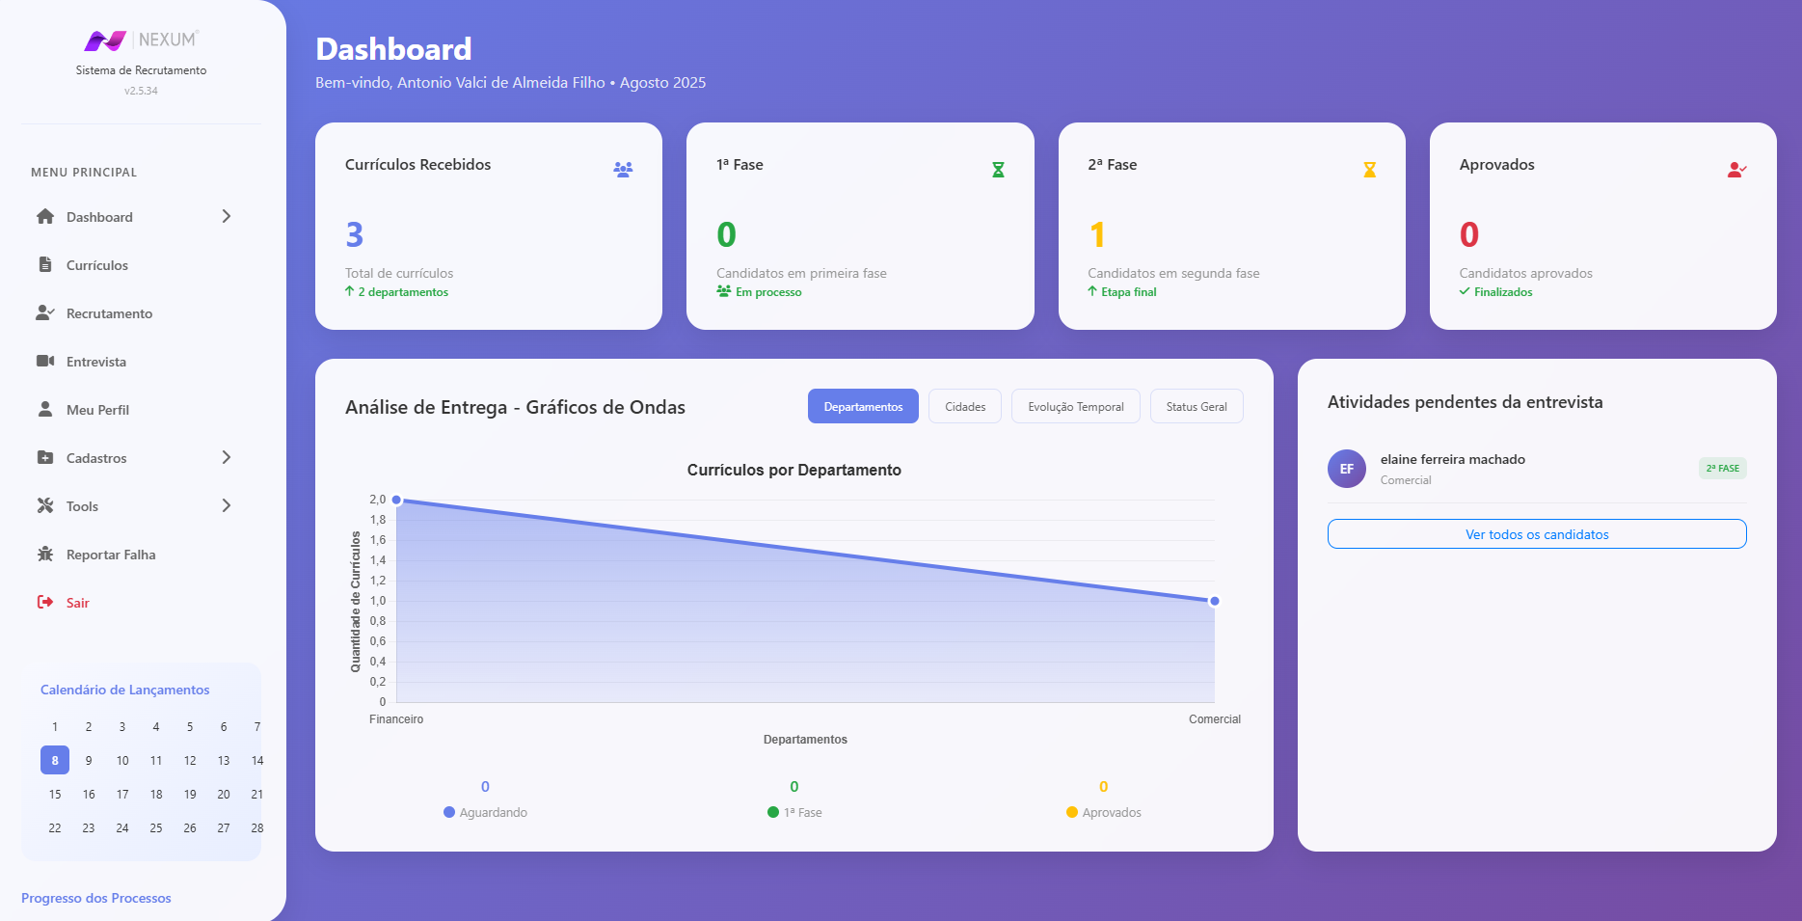Click Ver todos os candidatos

(1536, 533)
